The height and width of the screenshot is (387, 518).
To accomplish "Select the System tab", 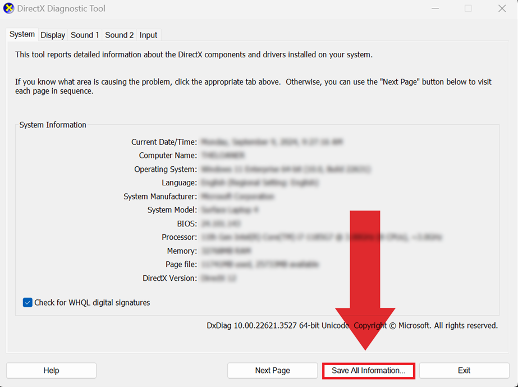I will 22,34.
